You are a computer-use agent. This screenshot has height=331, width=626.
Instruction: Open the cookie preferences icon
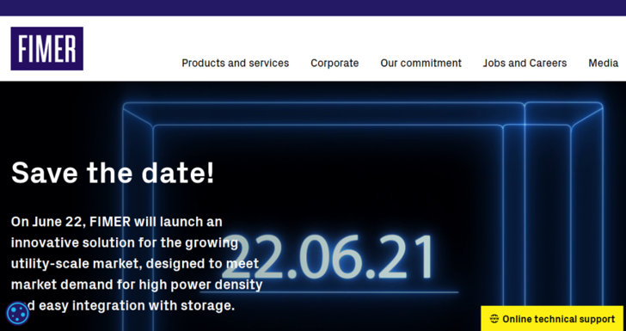(17, 313)
